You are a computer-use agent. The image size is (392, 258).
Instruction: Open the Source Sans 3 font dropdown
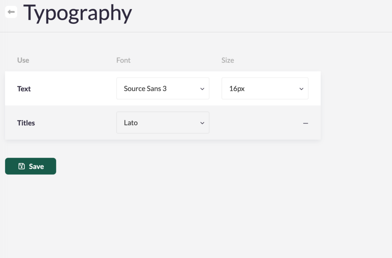[x=163, y=88]
